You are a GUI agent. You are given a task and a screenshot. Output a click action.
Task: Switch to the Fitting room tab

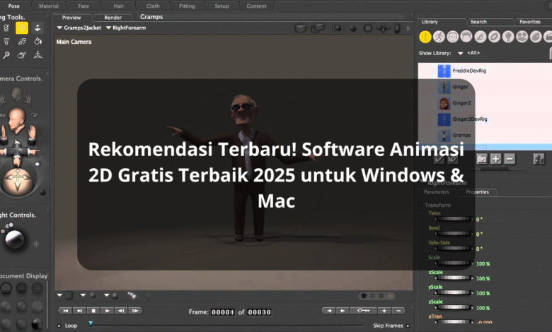tap(187, 6)
